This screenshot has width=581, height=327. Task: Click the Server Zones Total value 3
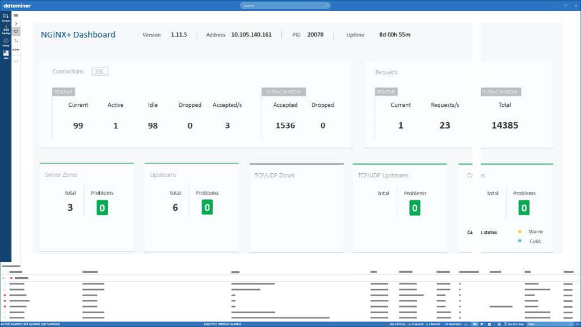tap(70, 208)
